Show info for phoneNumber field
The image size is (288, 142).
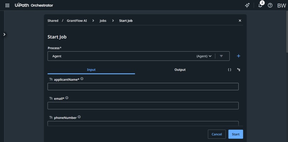tap(79, 117)
